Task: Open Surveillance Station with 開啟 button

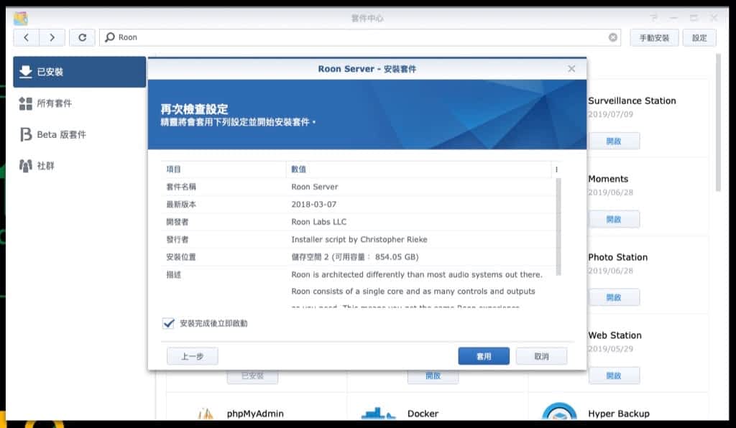Action: coord(614,141)
